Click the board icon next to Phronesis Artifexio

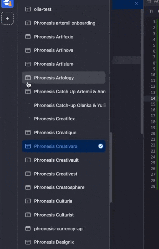[x=28, y=37]
